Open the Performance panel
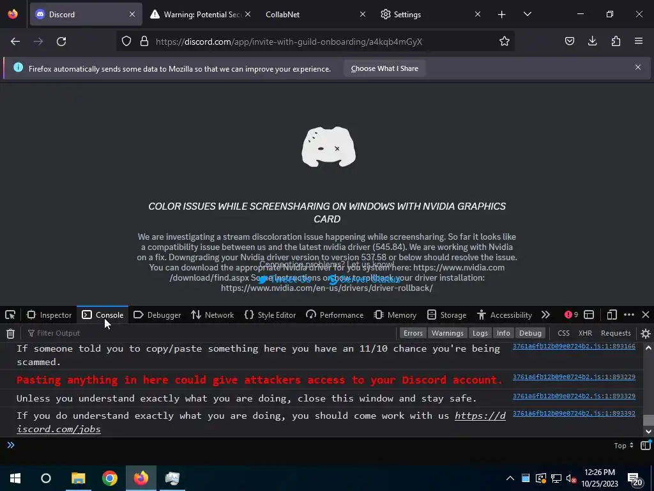Viewport: 654px width, 491px height. 335,315
